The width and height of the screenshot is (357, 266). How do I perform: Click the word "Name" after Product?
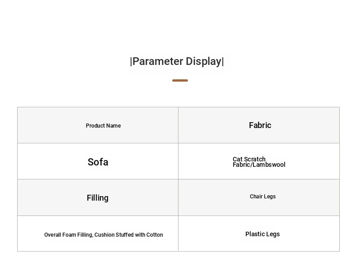[113, 126]
